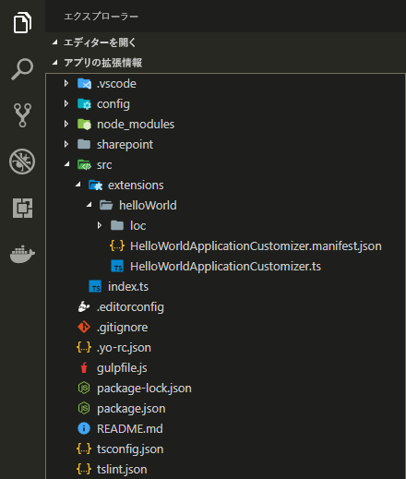The width and height of the screenshot is (406, 479).
Task: Open HelloWorldApplicationCustomizer.manifest.json file name
Action: point(256,246)
